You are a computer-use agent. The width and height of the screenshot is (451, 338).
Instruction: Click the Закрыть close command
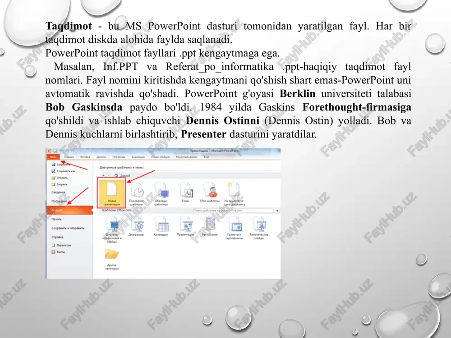click(59, 184)
